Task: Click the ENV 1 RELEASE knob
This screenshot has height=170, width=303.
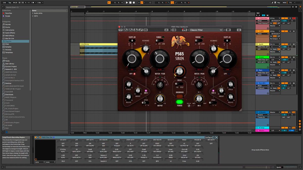Action: pyautogui.click(x=129, y=96)
